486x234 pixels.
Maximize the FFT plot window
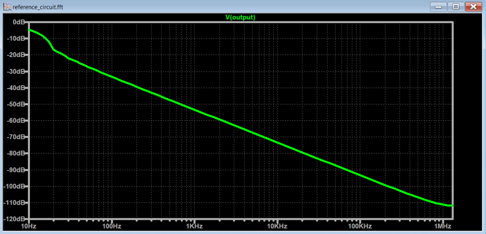click(455, 7)
